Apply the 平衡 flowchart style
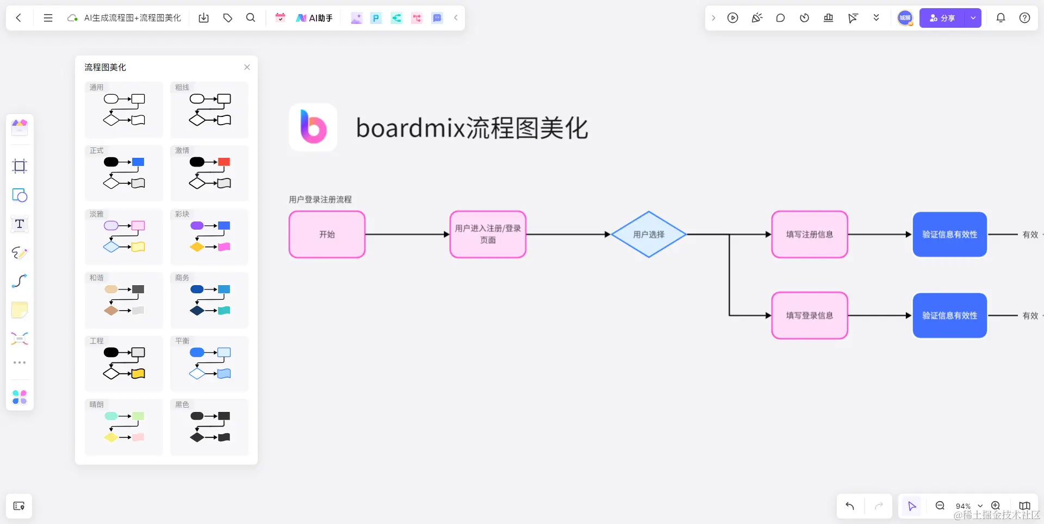 coord(209,363)
